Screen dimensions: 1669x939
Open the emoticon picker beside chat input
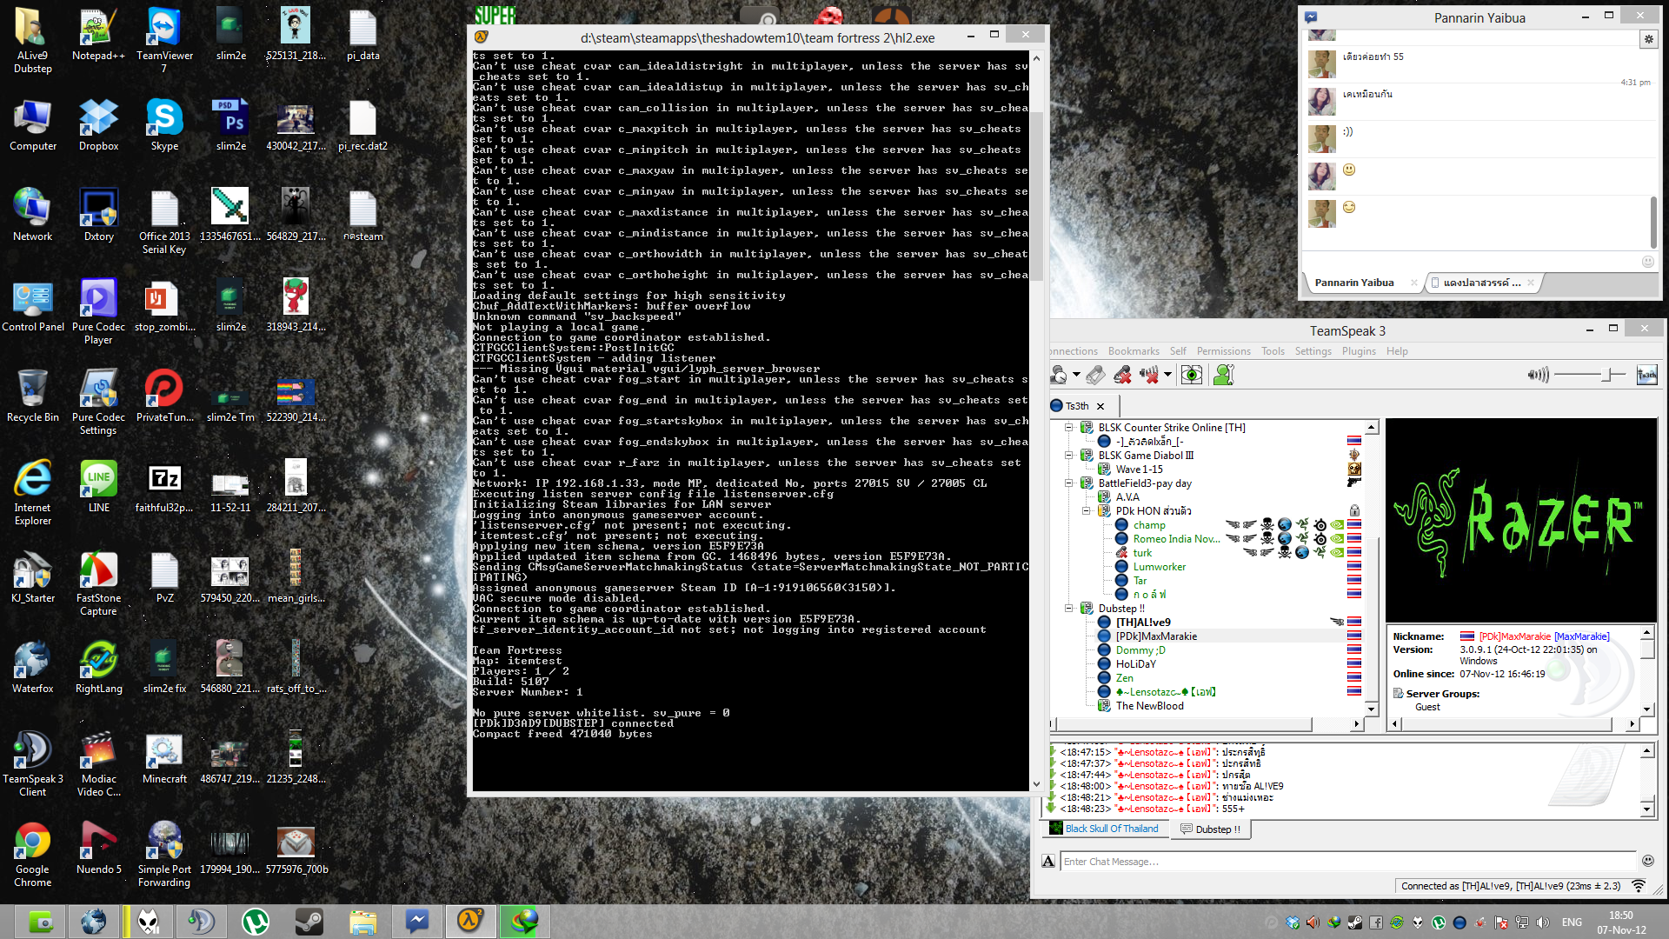[1647, 861]
